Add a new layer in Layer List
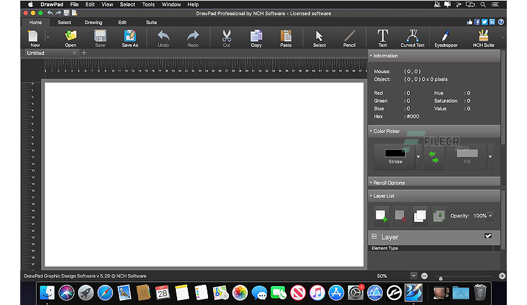The width and height of the screenshot is (527, 305). [x=381, y=216]
